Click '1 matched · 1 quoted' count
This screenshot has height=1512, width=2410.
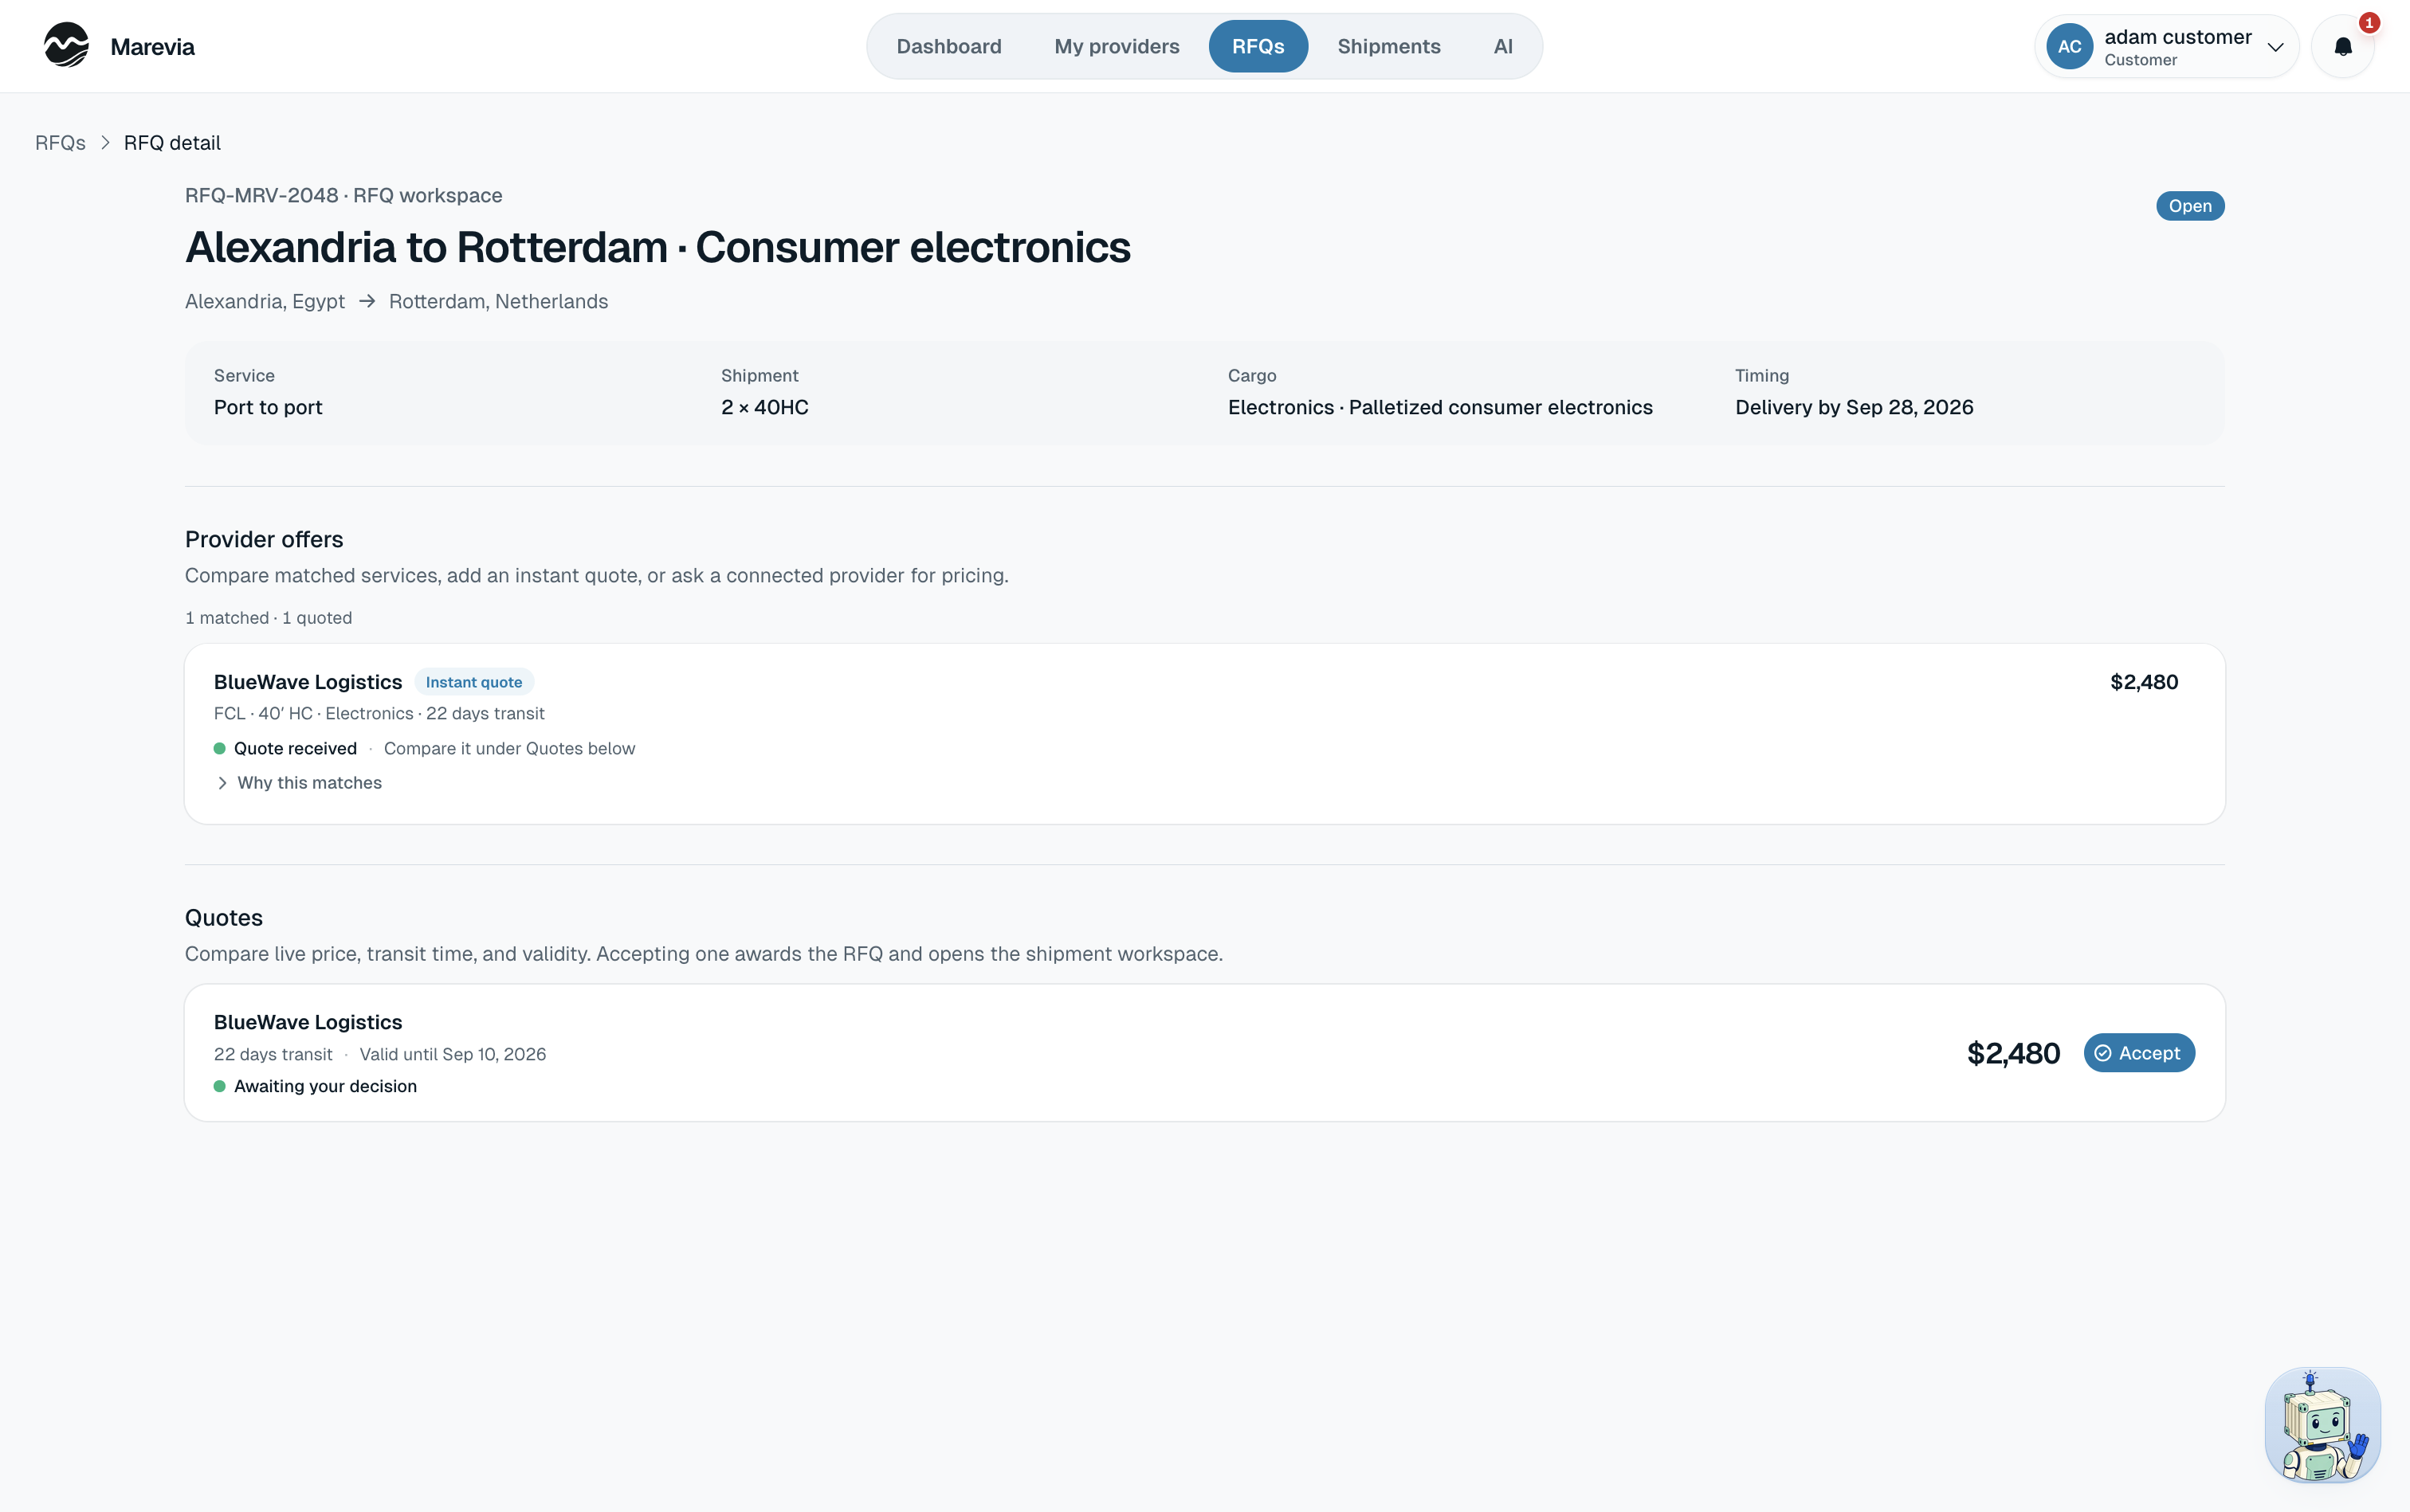click(x=268, y=618)
